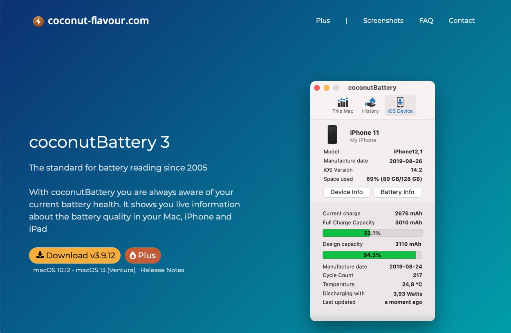Click the Battery Info button
The height and width of the screenshot is (333, 511).
pos(397,192)
